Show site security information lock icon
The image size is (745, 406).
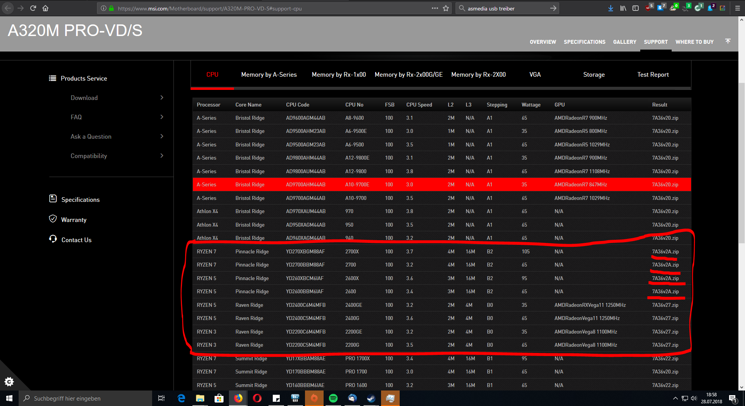click(111, 8)
